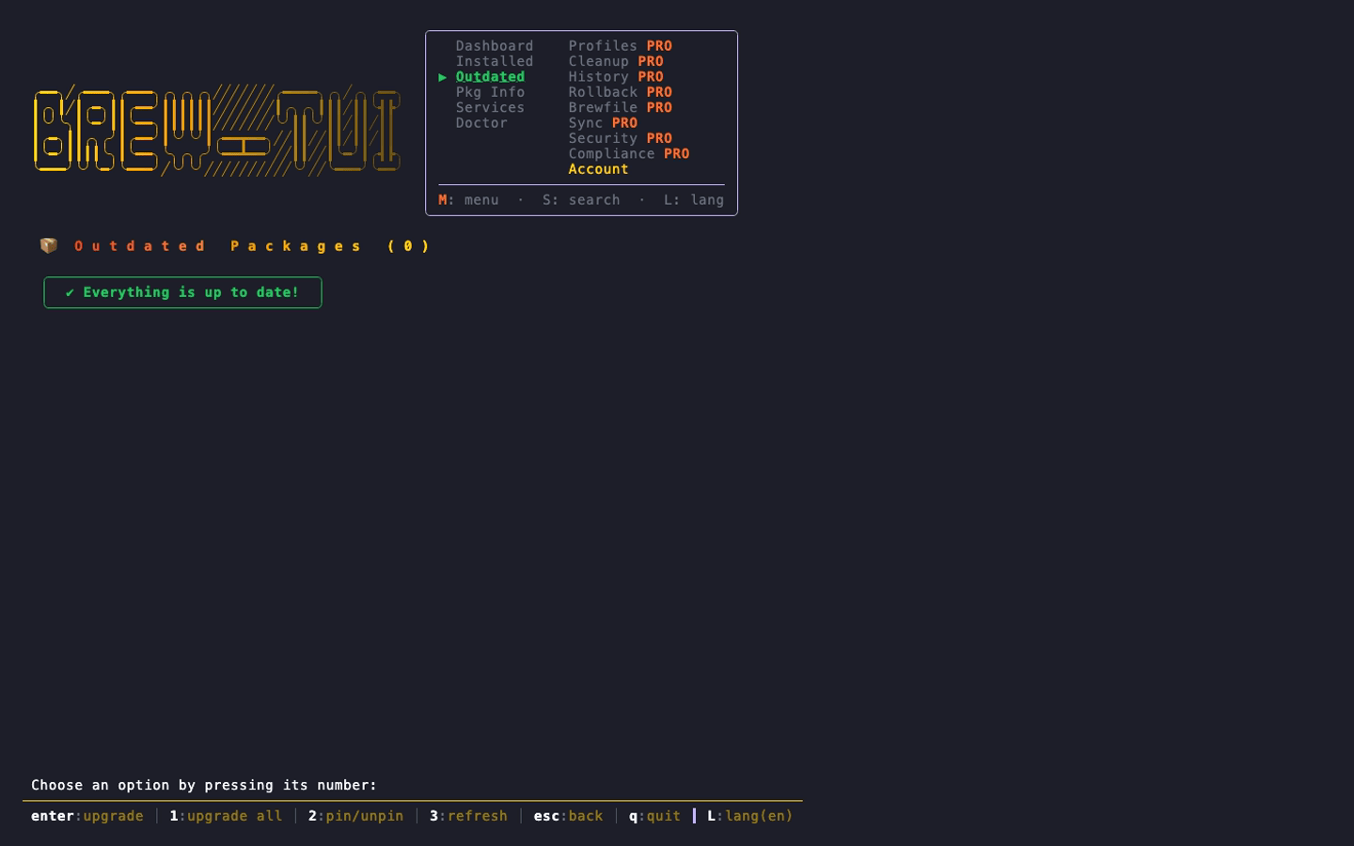Click the package box icon by Outdated Packages
Viewport: 1354px width, 846px height.
(49, 245)
